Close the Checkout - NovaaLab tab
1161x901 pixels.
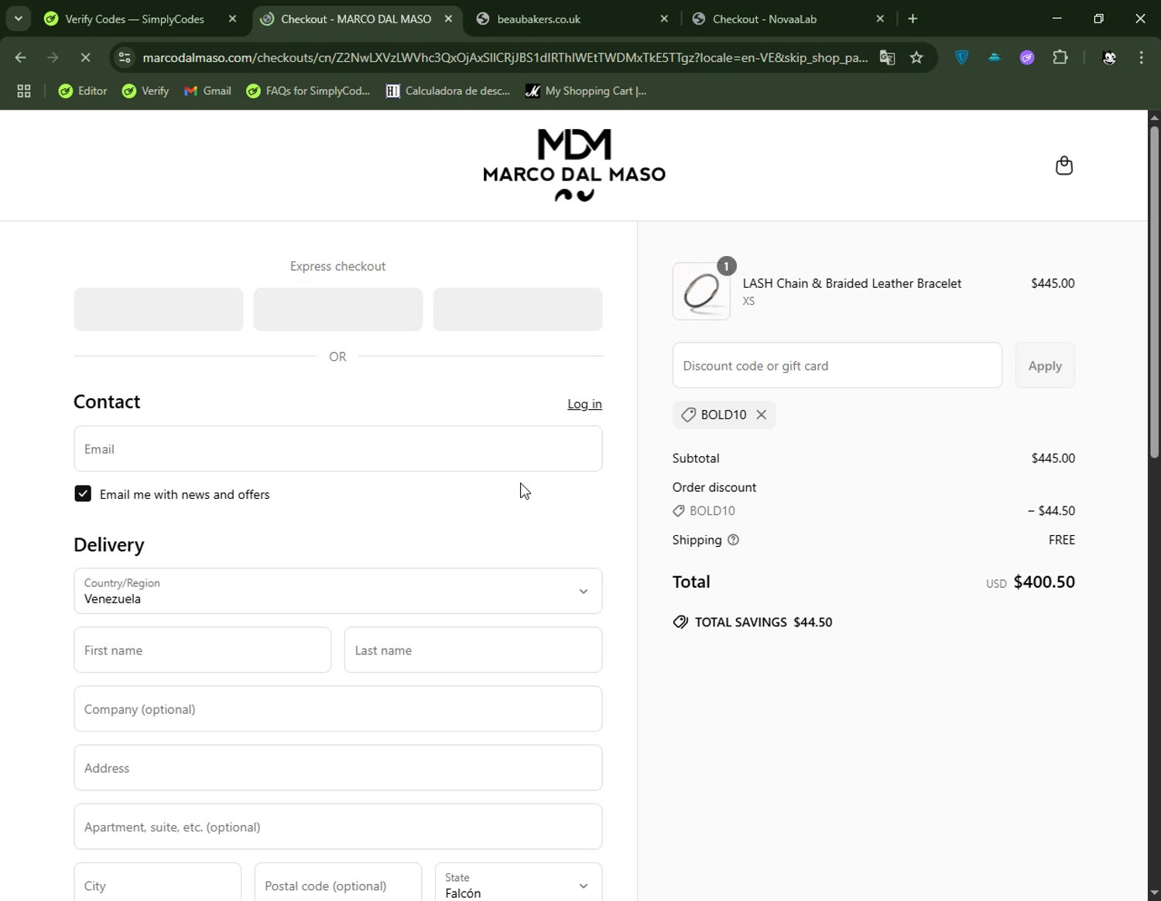pyautogui.click(x=880, y=19)
